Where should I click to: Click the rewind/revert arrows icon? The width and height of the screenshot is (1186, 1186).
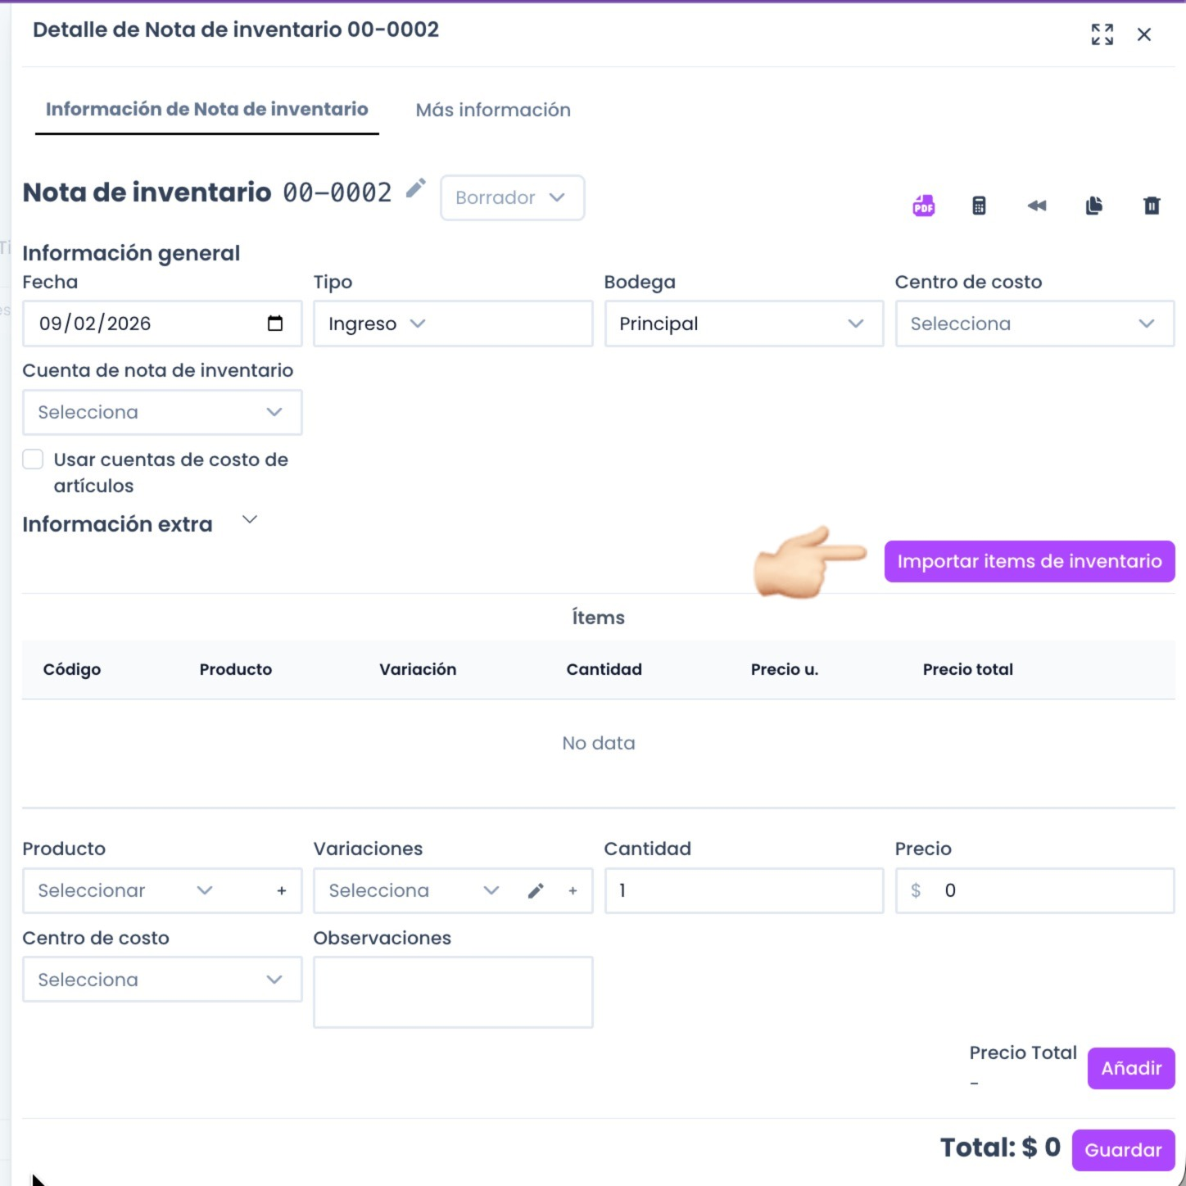1037,206
